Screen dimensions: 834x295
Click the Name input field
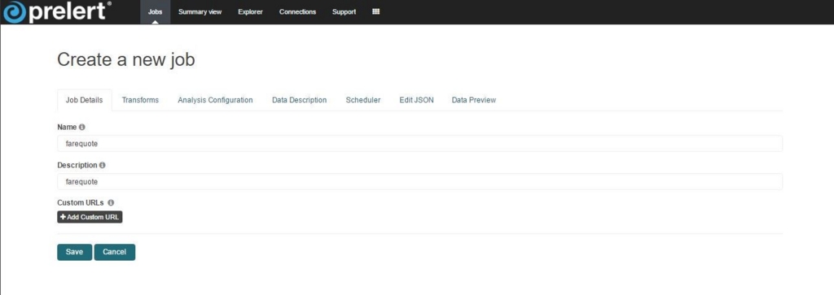[x=419, y=143]
